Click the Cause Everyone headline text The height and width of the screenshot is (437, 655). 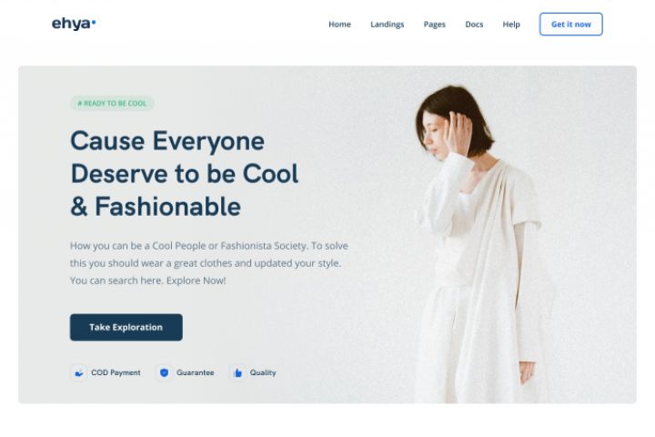[x=167, y=141]
